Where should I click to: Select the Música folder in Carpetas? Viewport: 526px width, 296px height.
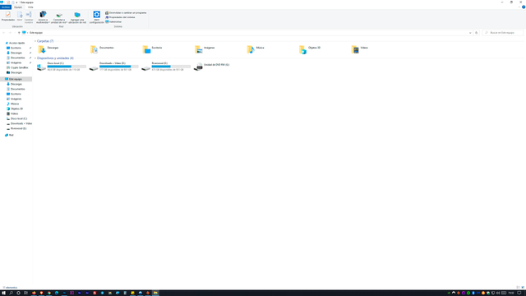coord(256,49)
